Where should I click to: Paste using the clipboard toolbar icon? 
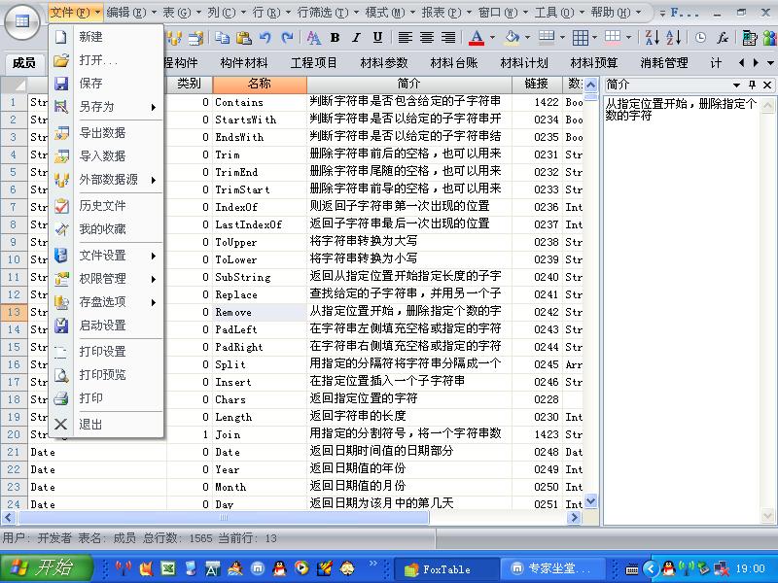click(x=244, y=38)
